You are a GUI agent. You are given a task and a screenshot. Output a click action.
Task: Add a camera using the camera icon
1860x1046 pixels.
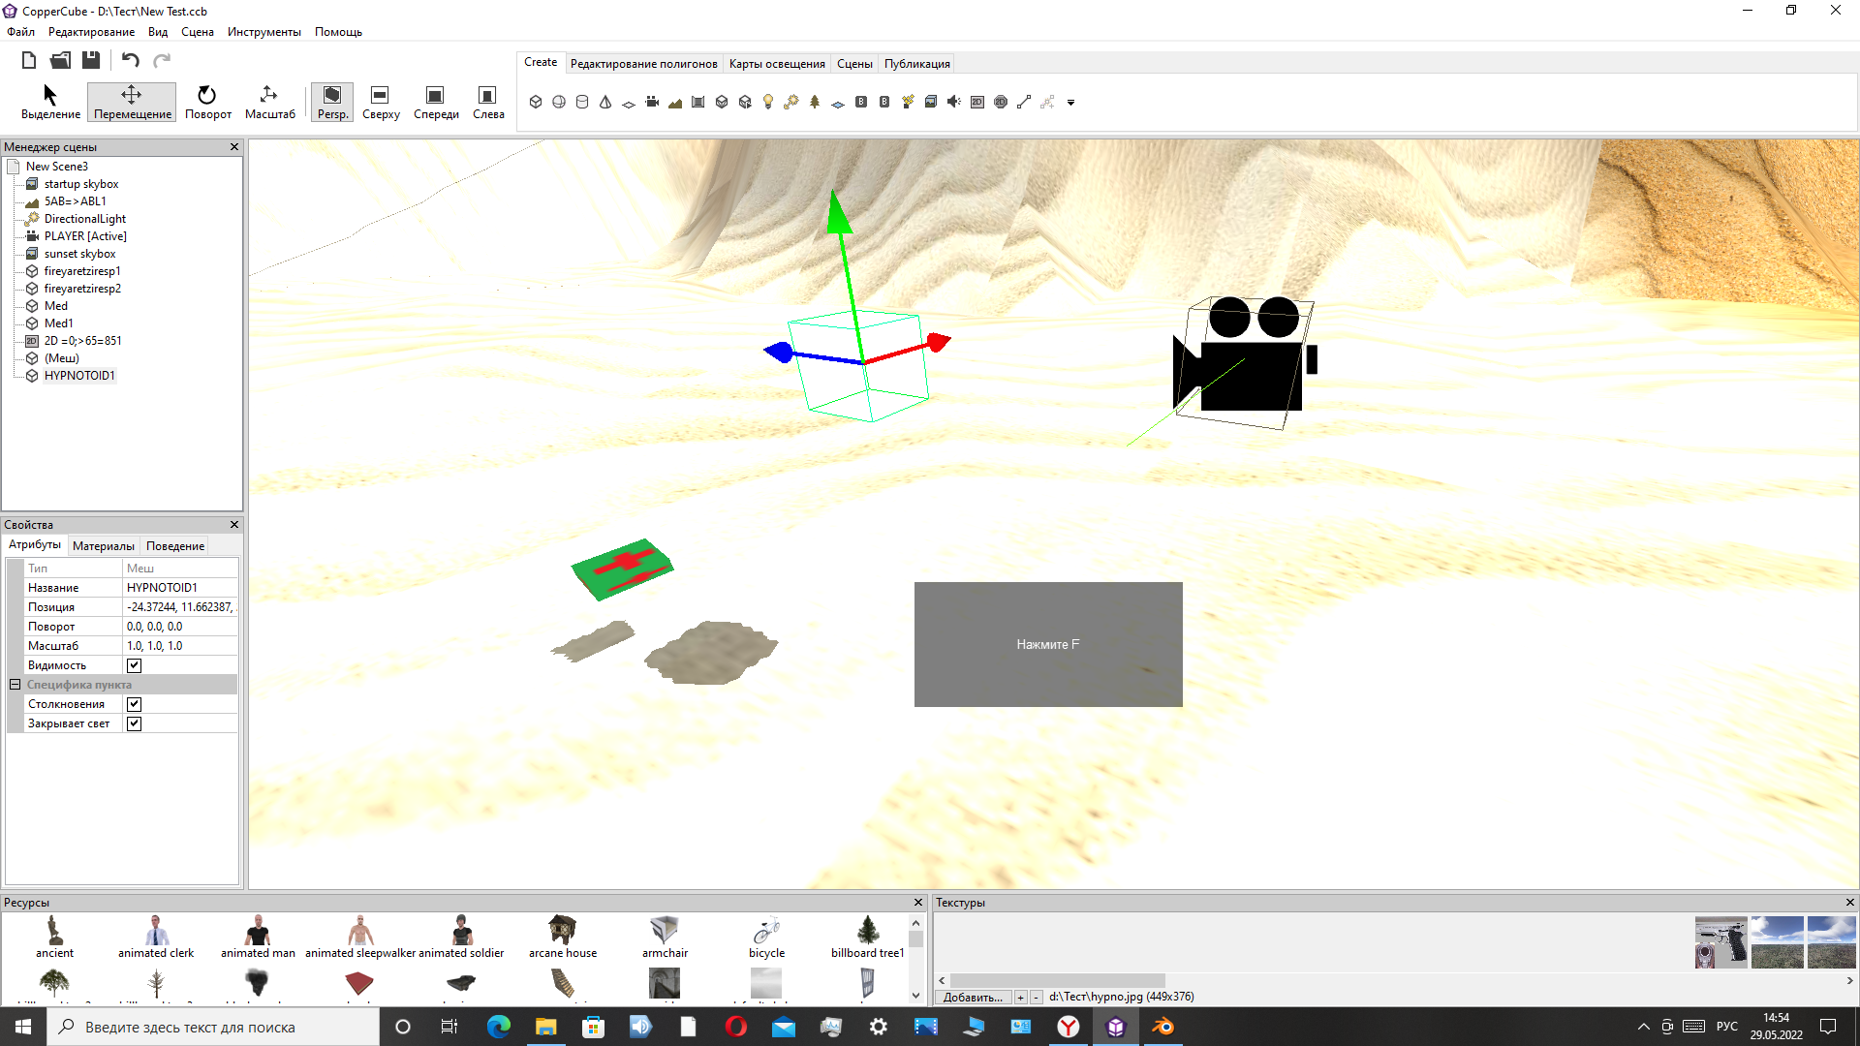click(x=652, y=102)
